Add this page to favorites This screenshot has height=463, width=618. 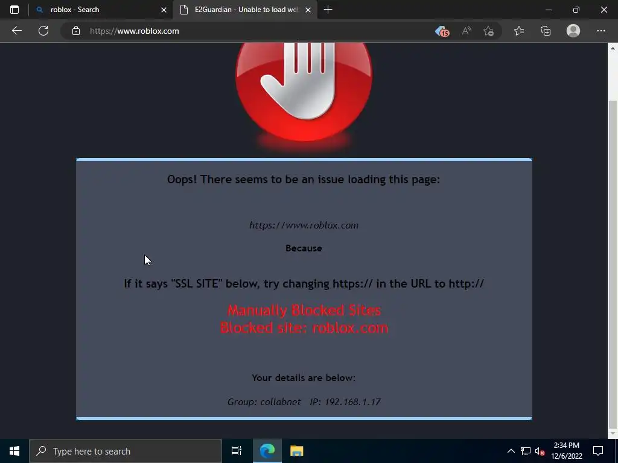click(x=488, y=31)
